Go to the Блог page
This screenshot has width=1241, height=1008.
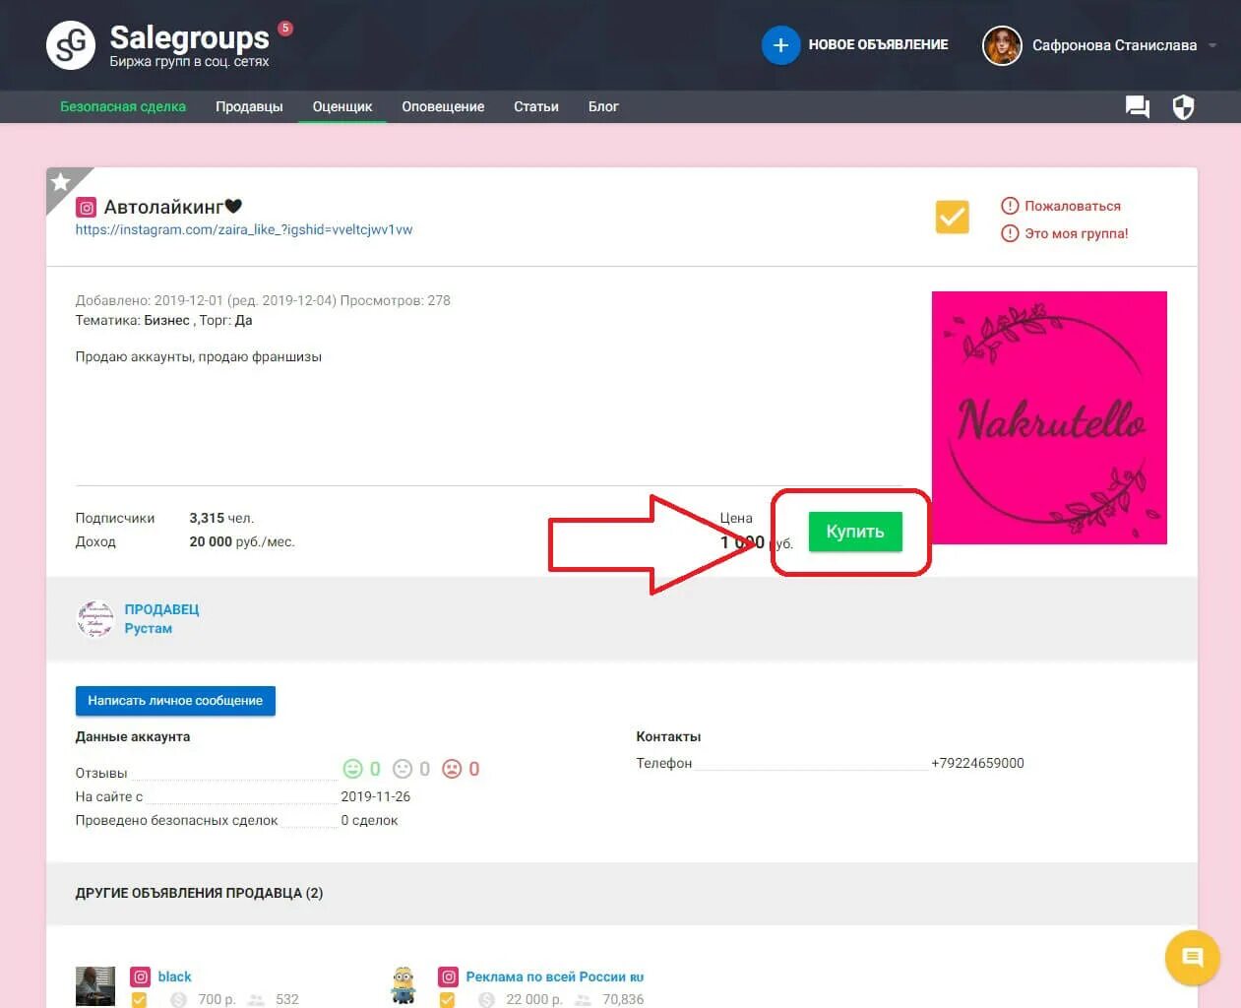coord(603,106)
